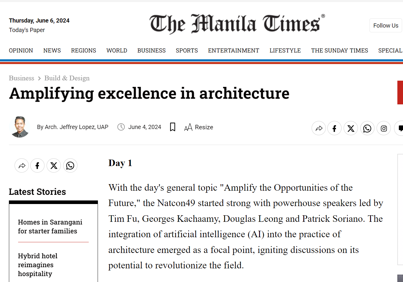
Task: Open the BUSINESS menu
Action: click(x=151, y=50)
